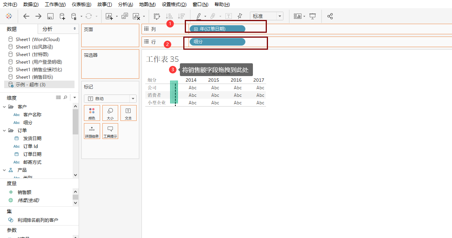This screenshot has height=238, width=452.
Task: Switch to the 分析 pane tab
Action: [47, 29]
